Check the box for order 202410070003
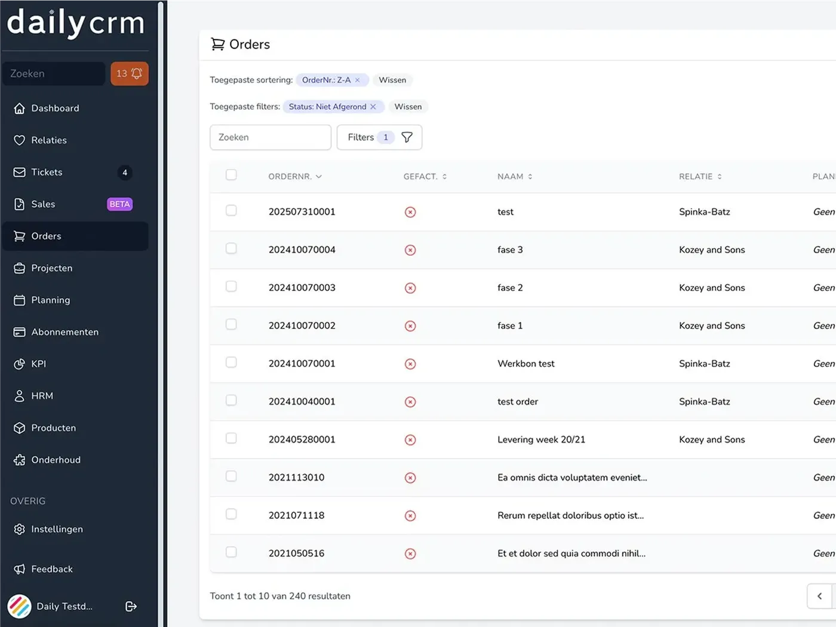836x627 pixels. (231, 286)
